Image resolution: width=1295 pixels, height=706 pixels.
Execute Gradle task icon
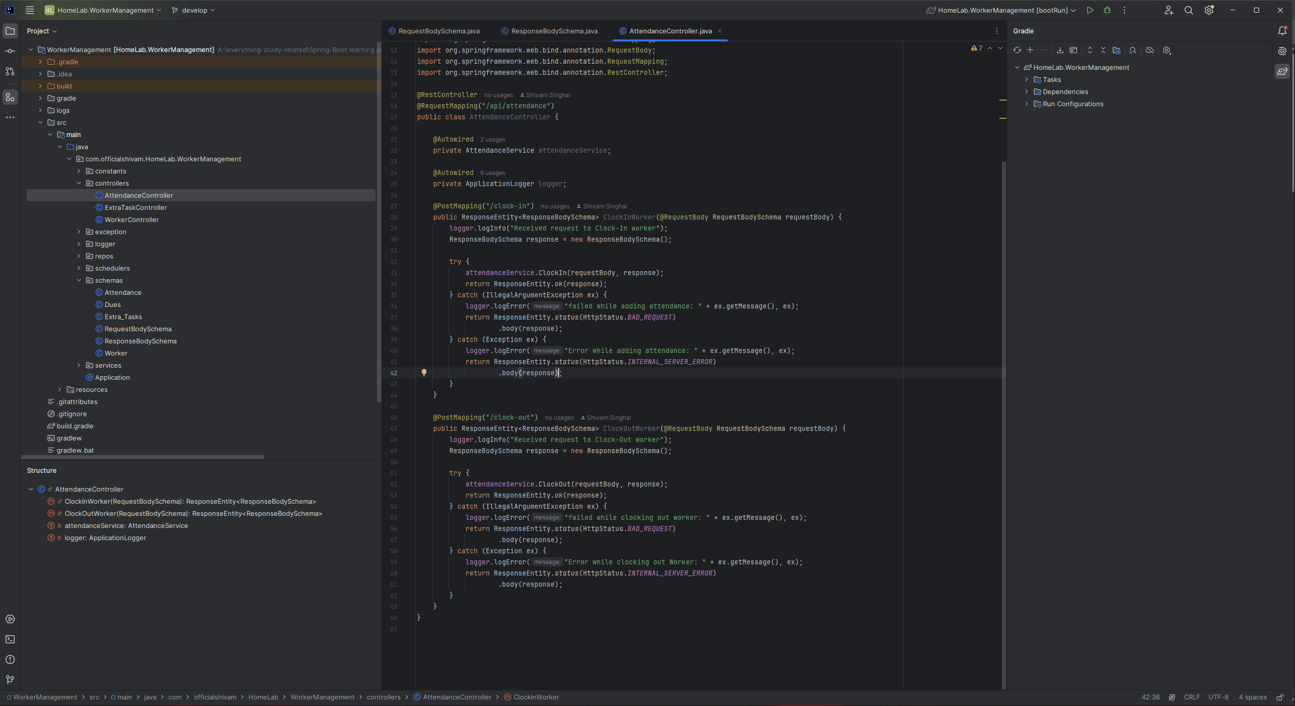click(1073, 50)
